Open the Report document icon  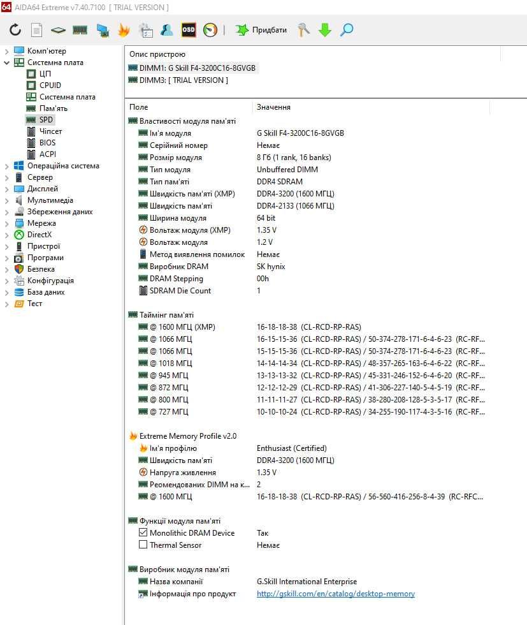tap(37, 30)
